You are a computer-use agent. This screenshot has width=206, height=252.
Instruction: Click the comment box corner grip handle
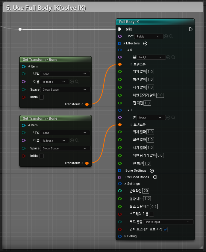(201, 247)
